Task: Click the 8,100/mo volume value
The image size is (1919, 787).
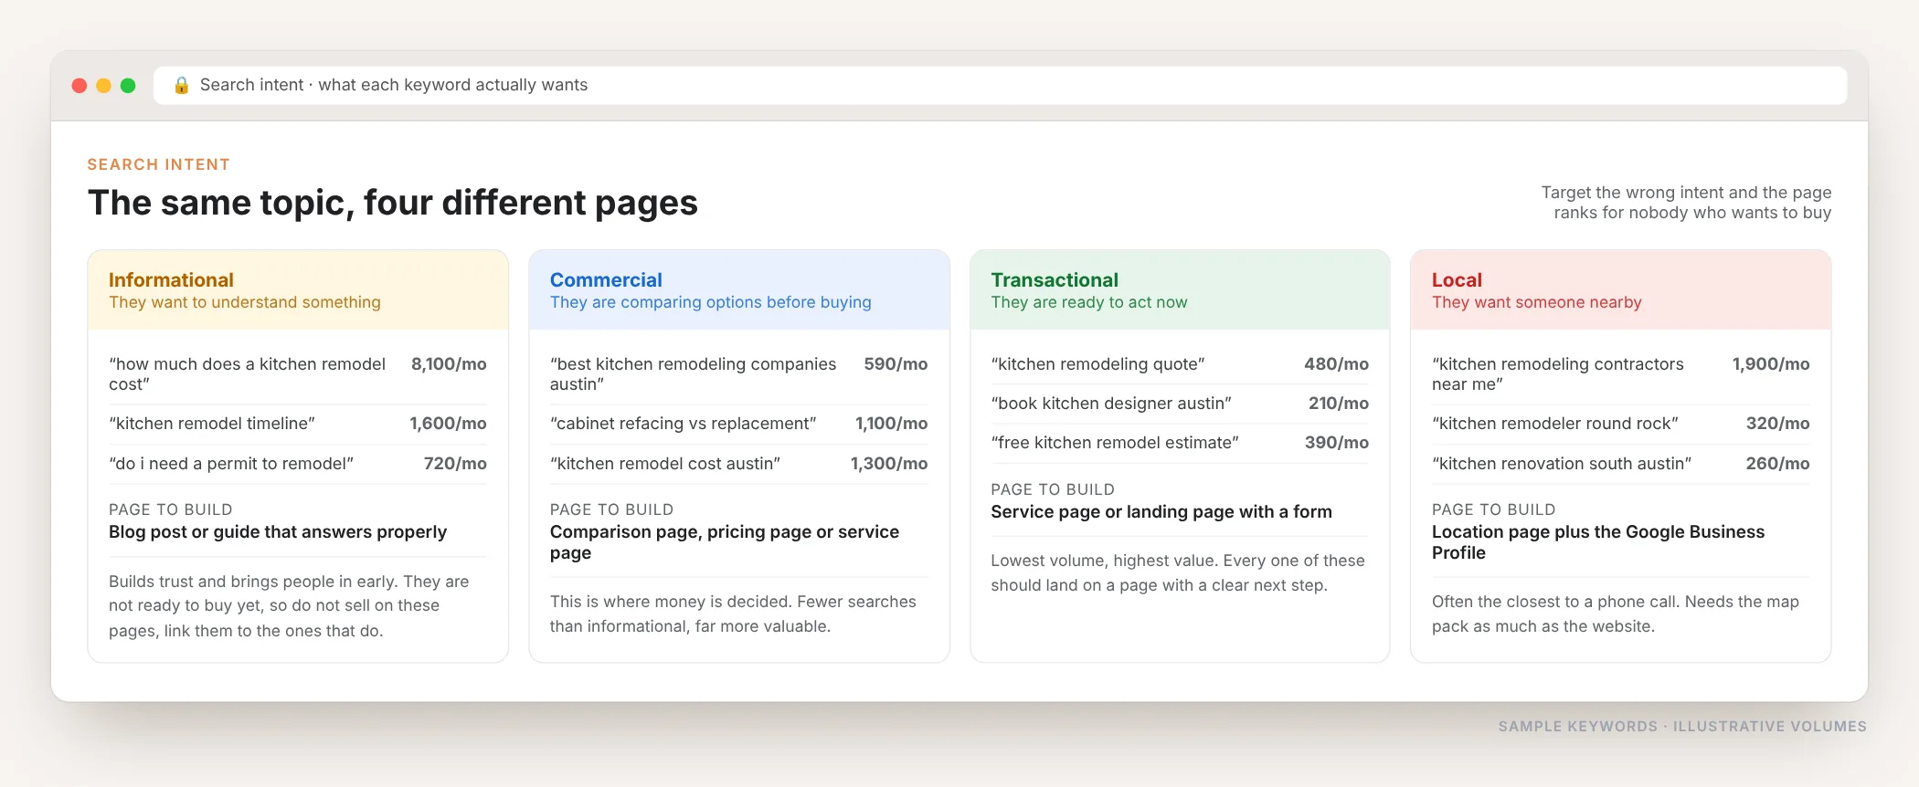Action: tap(449, 363)
